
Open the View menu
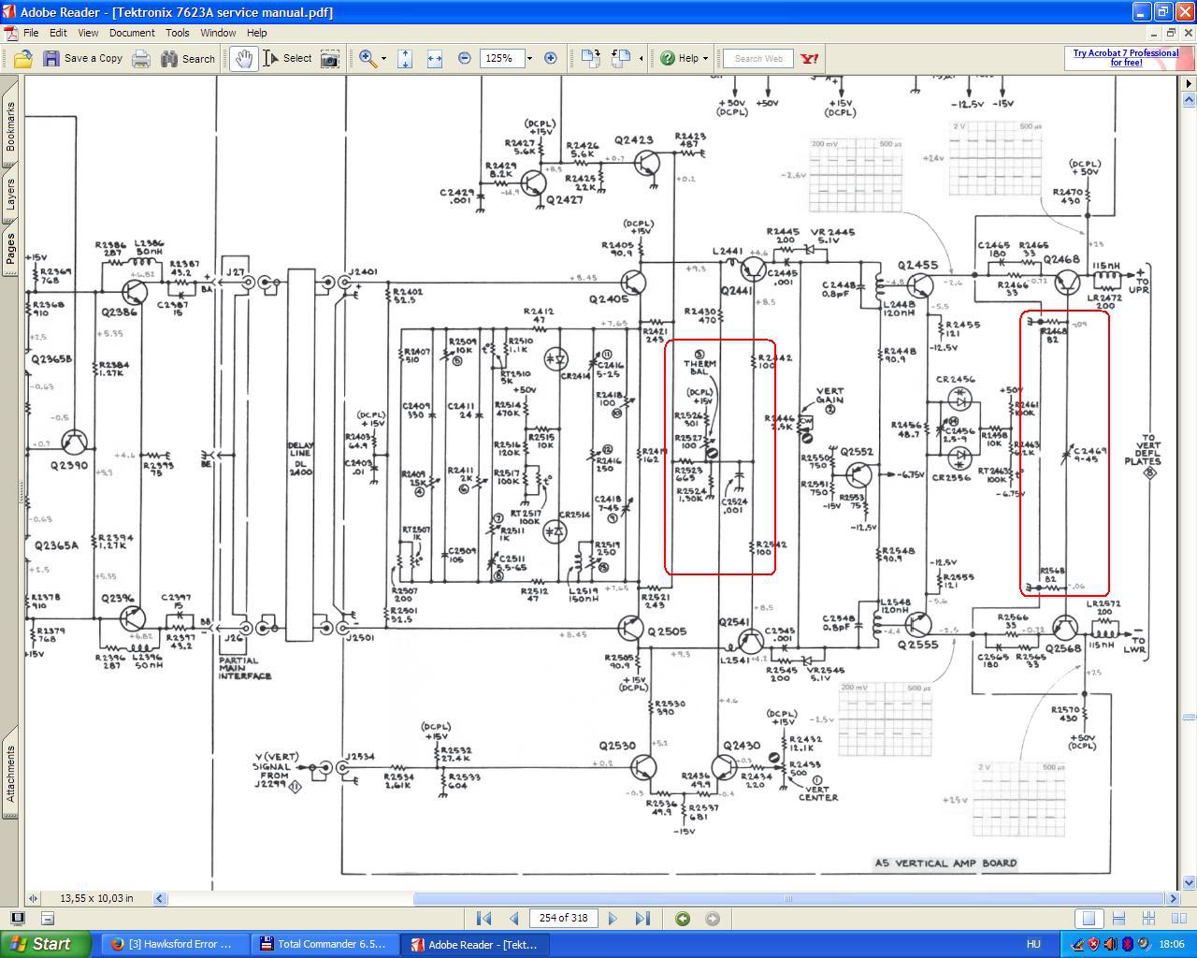tap(88, 33)
